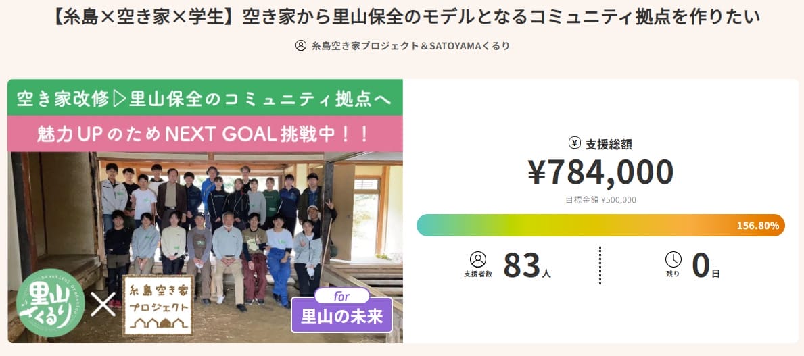Click the 目標金額 ¥500,000 text
The image size is (804, 356).
pos(600,200)
